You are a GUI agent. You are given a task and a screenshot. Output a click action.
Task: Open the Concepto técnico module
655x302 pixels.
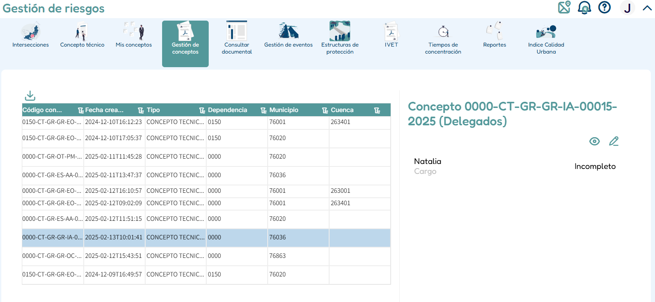tap(82, 35)
